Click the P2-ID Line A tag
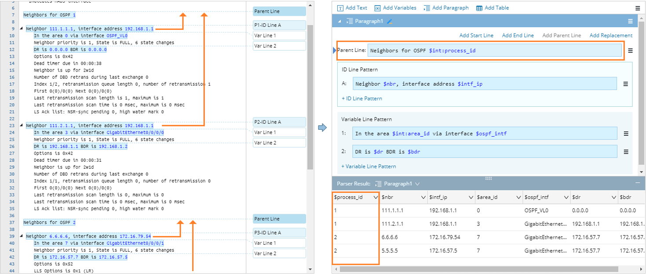The image size is (646, 275). click(x=279, y=122)
